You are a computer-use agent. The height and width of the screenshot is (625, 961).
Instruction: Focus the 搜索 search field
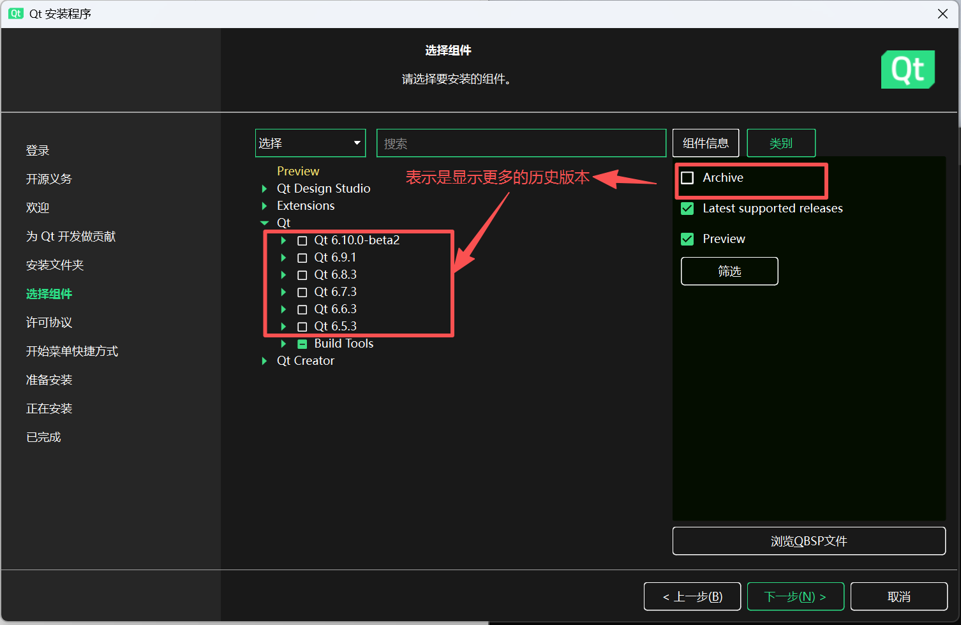pyautogui.click(x=521, y=143)
